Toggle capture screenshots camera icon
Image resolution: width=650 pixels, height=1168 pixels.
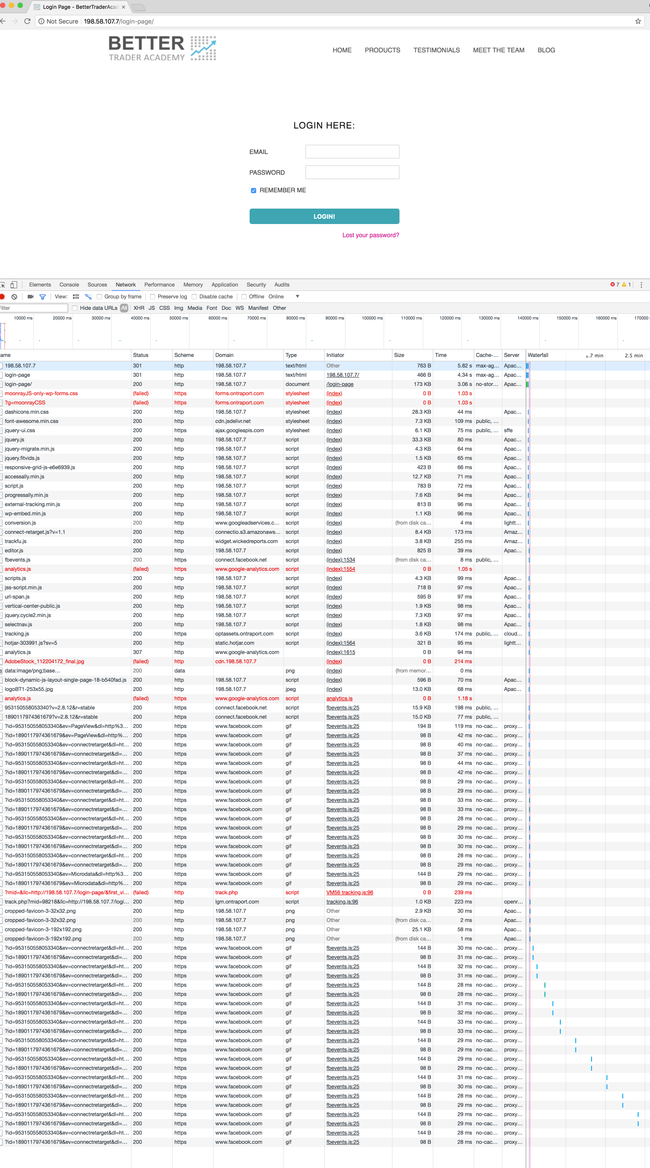[x=30, y=297]
